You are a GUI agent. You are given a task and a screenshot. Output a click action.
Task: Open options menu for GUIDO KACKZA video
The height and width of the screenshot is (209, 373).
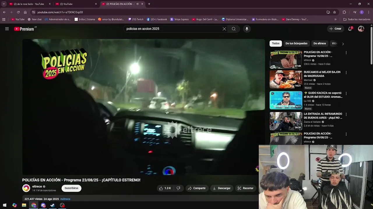click(346, 94)
